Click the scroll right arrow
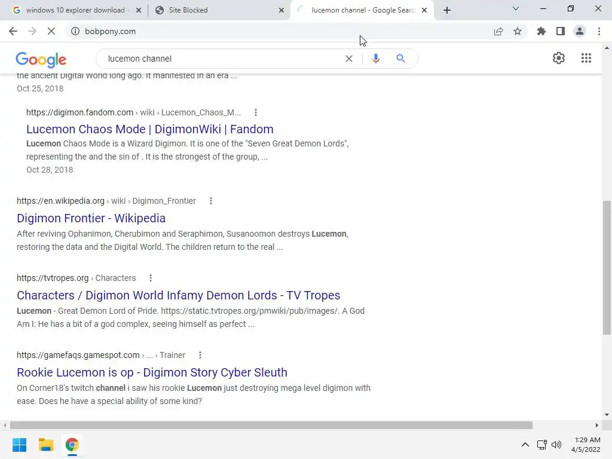 597,425
